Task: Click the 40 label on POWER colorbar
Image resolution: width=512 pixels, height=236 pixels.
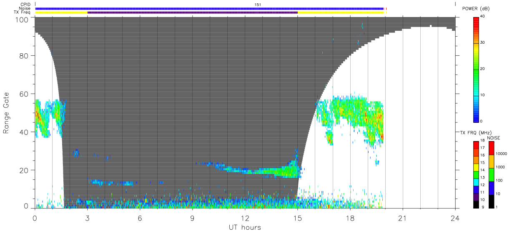Action: [482, 17]
